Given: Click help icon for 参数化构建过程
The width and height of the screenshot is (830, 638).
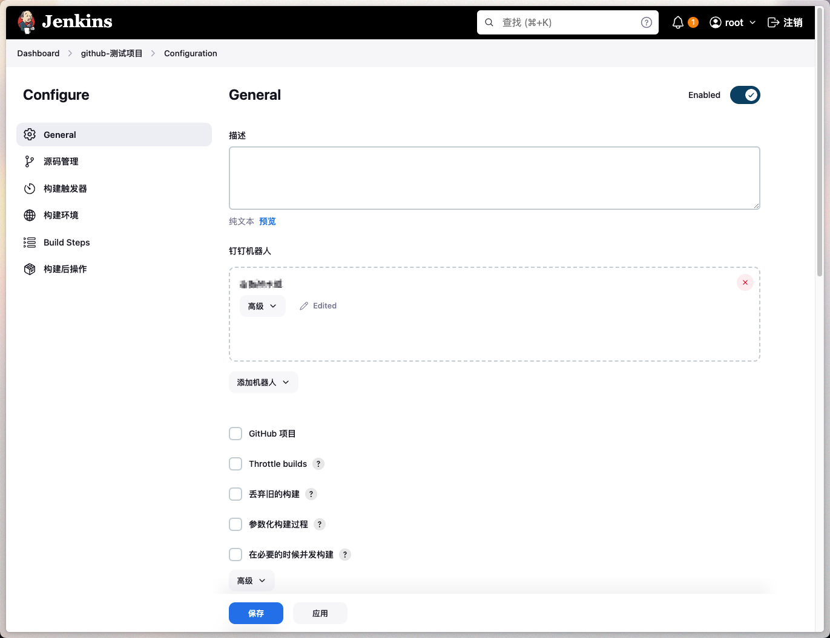Looking at the screenshot, I should pos(320,524).
